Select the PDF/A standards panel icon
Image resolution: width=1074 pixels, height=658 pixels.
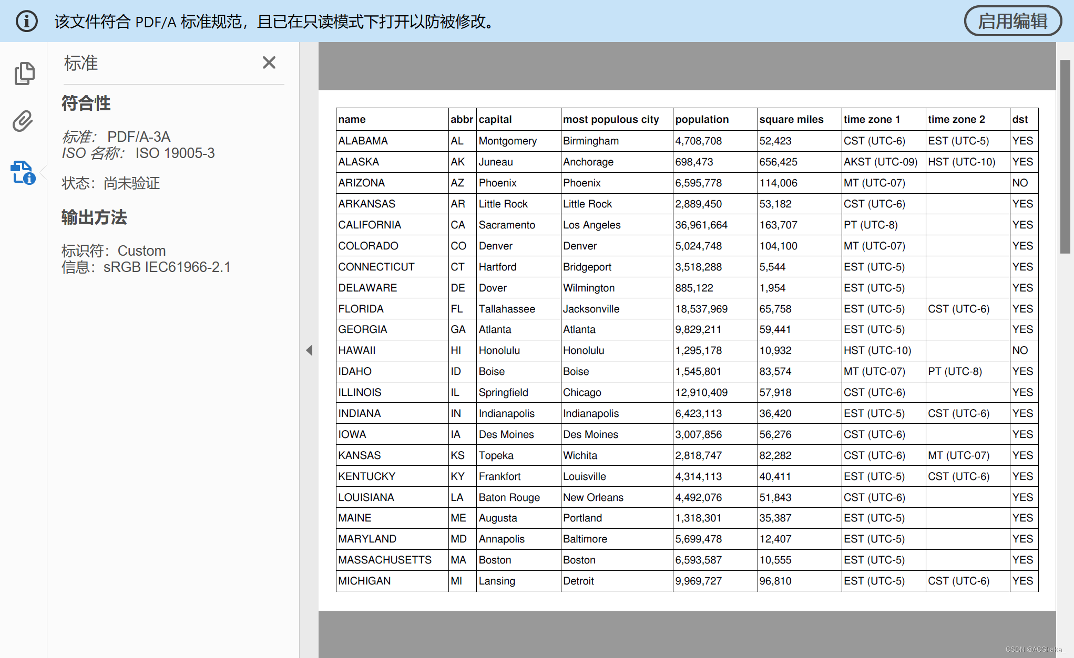(x=23, y=173)
